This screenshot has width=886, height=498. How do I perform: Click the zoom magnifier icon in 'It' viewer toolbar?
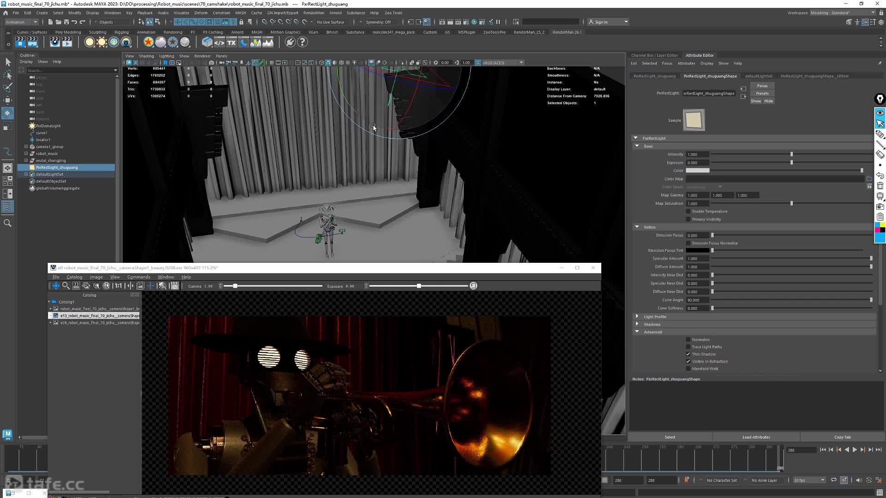coord(66,286)
